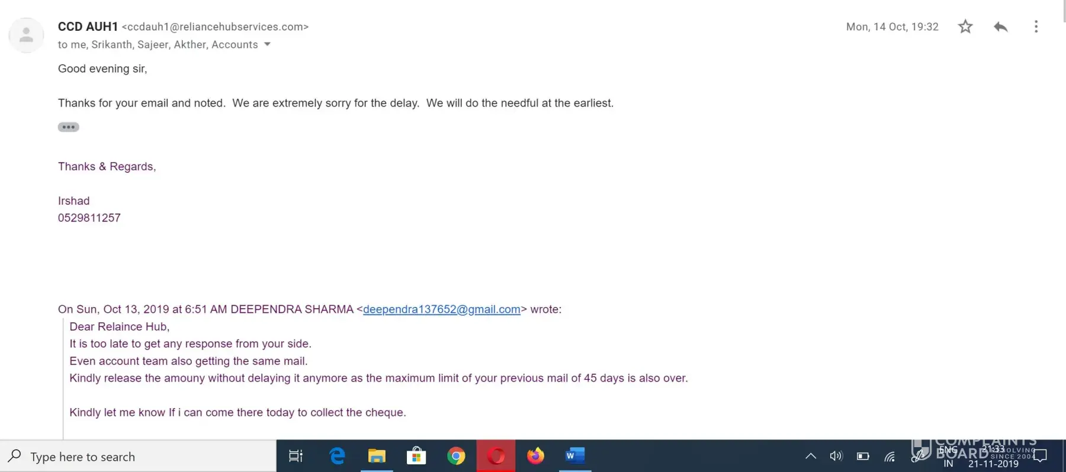Open Task View in taskbar
Screen dimensions: 1066x472
click(296, 456)
